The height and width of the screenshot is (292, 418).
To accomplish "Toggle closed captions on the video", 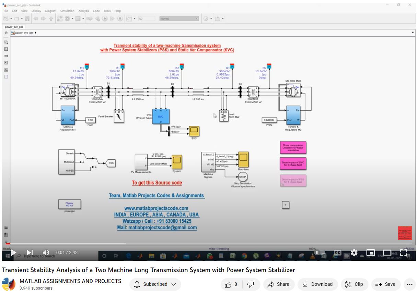I will pos(338,253).
